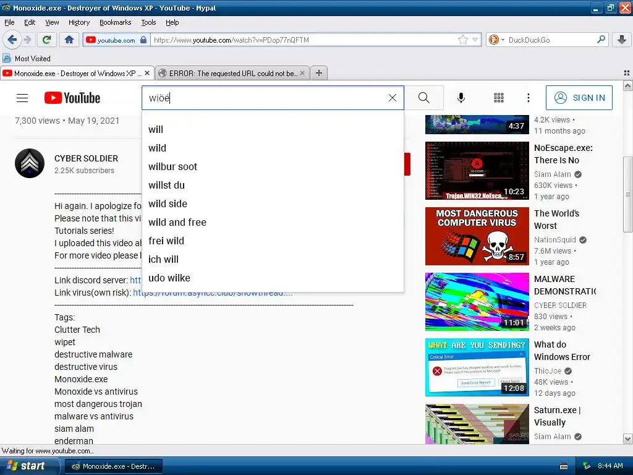Open the View menu

pos(52,22)
